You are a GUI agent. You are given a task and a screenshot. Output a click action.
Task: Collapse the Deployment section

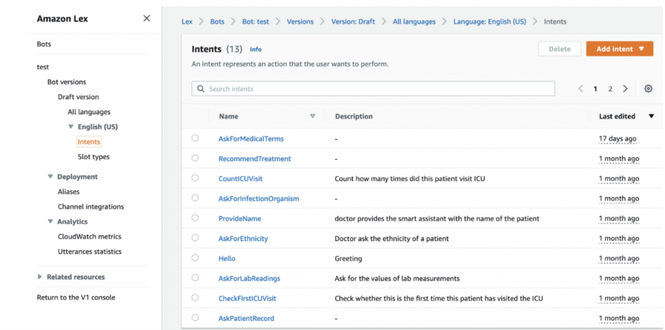pyautogui.click(x=50, y=177)
